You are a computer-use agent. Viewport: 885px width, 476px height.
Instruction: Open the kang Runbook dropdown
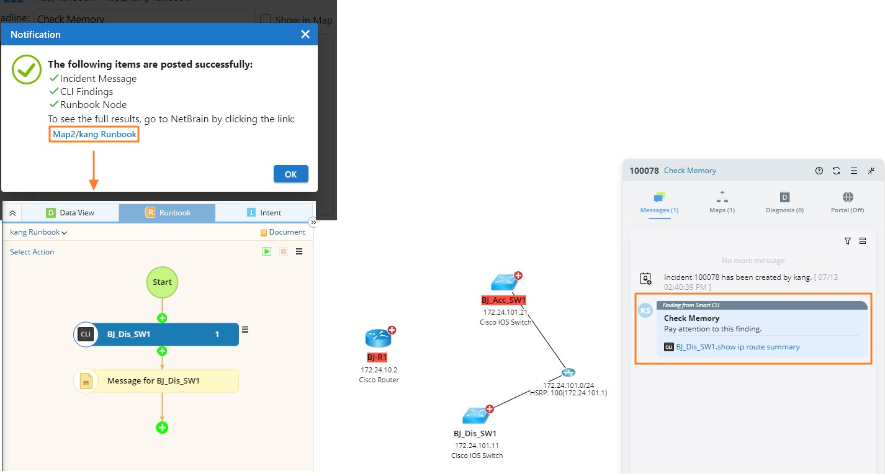click(x=38, y=232)
